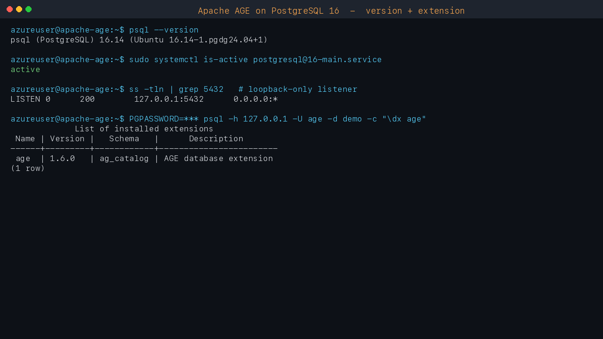The height and width of the screenshot is (339, 603).
Task: Click the '# loopback-only listener' comment
Action: (298, 89)
